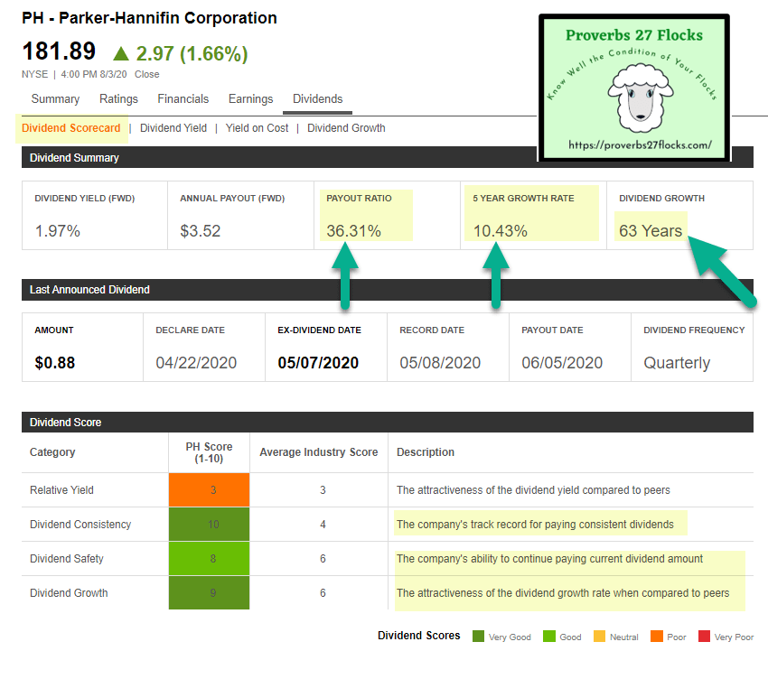Viewport: 768px width, 679px height.
Task: Open the Summary tab
Action: coord(55,99)
